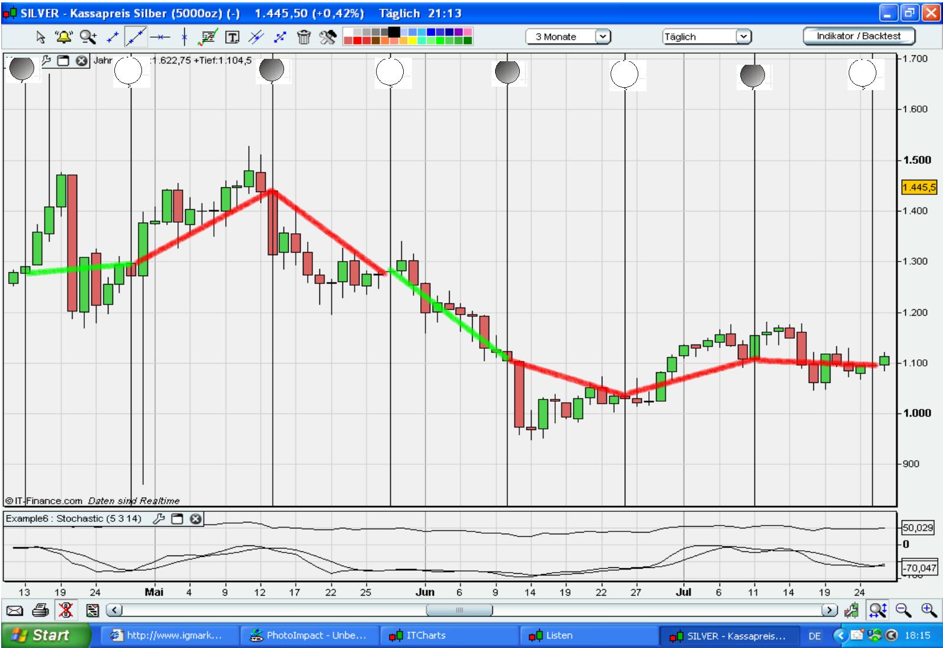This screenshot has height=648, width=943.
Task: Toggle the active trend line tool
Action: (x=136, y=37)
